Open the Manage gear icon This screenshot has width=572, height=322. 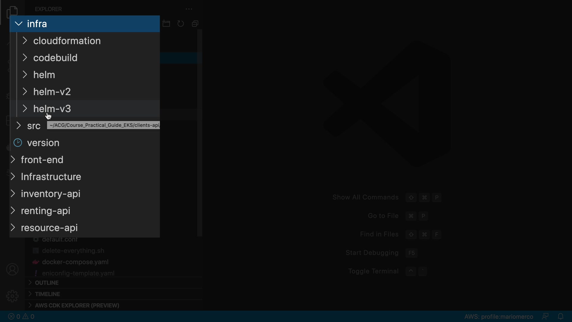tap(12, 296)
